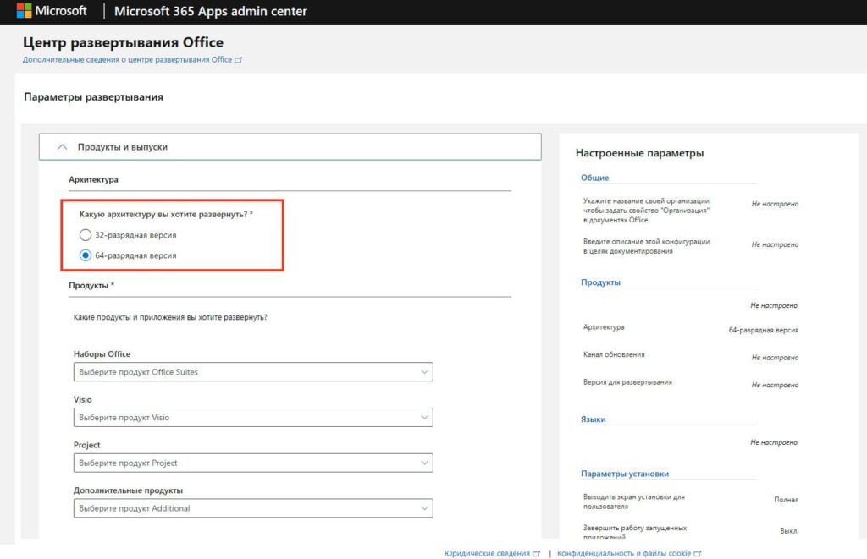Click Канал обновления row in summary

(690, 356)
